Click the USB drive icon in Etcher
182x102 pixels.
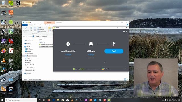(91, 44)
